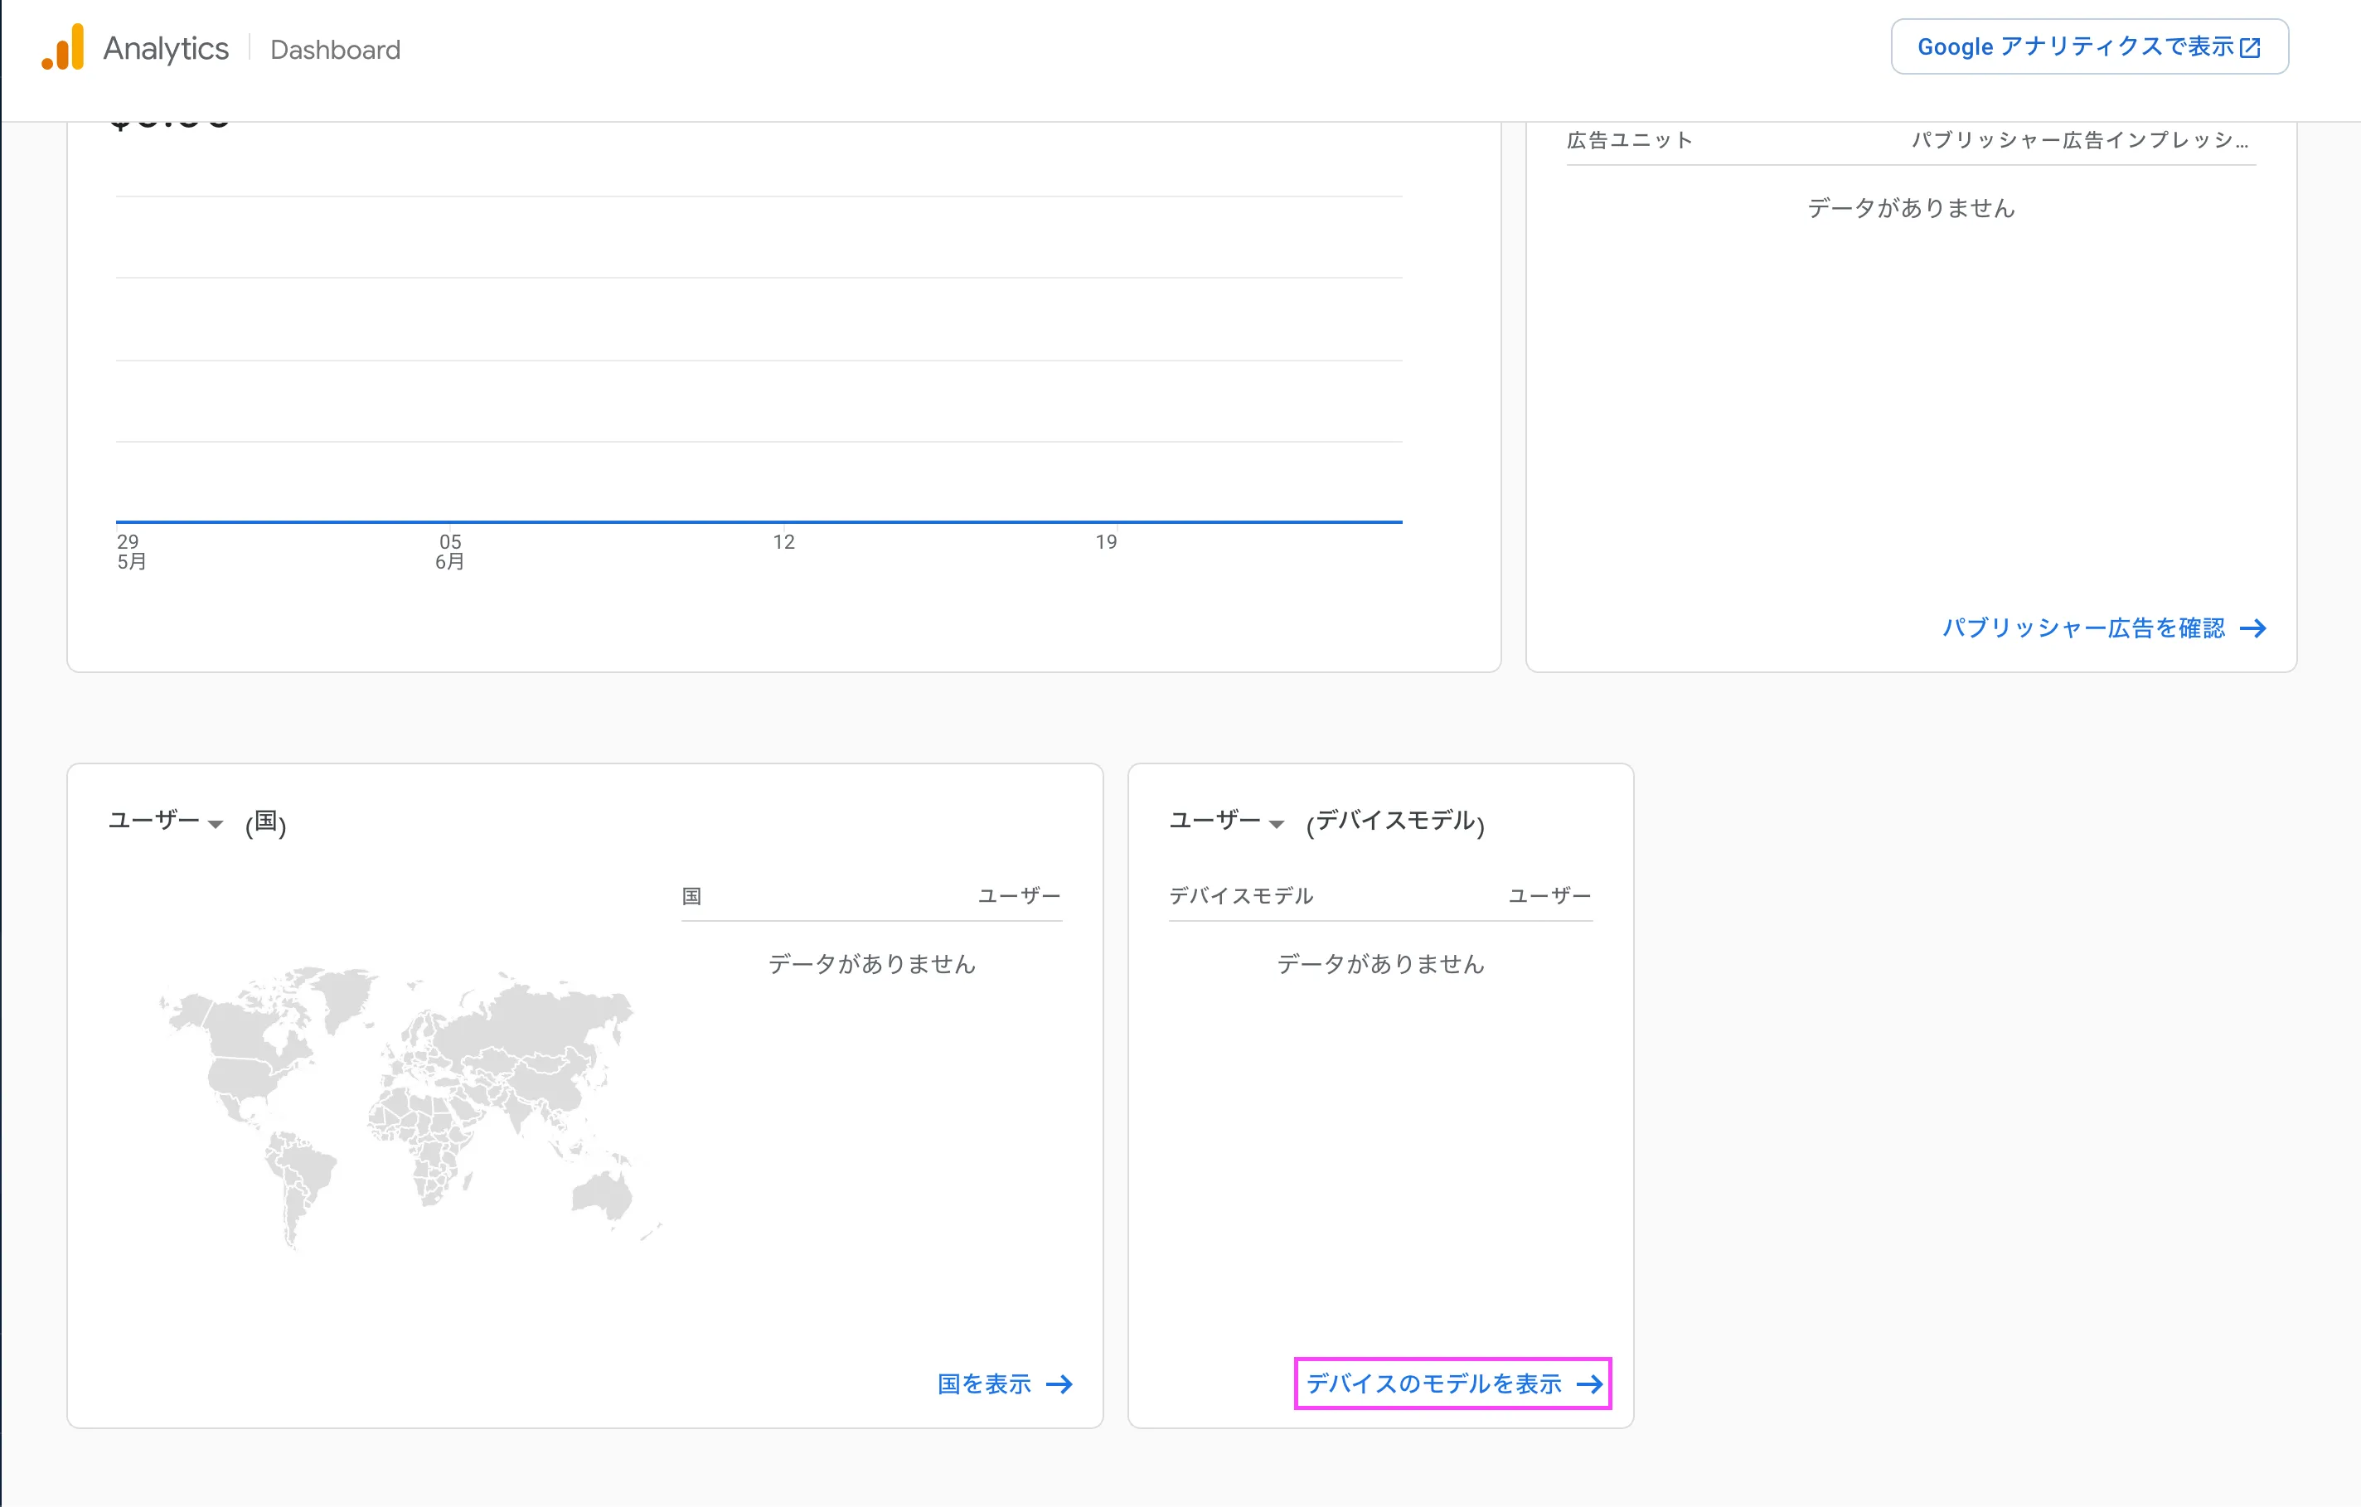Click the 12 date label on chart axis
The image size is (2361, 1507).
pos(783,542)
